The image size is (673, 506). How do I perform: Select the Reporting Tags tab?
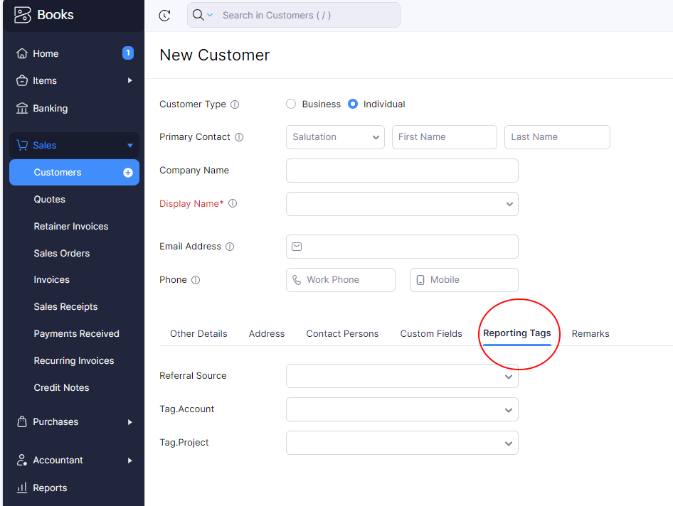tap(516, 333)
